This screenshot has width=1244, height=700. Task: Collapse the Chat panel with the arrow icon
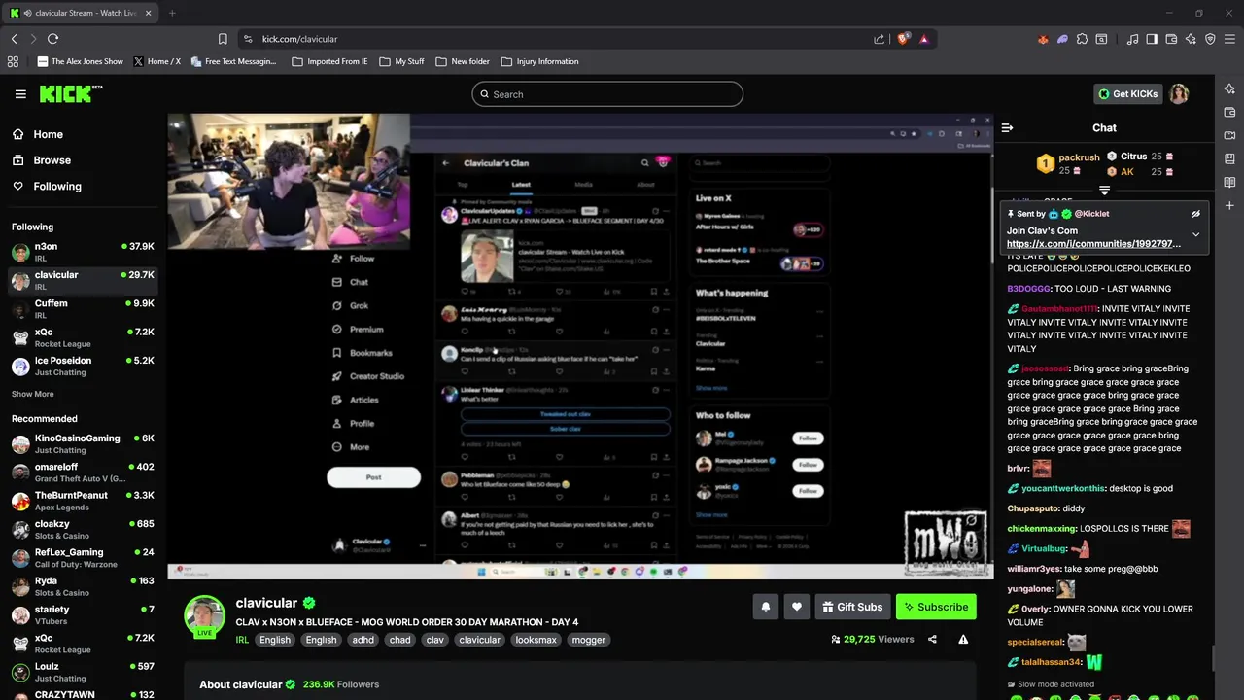1007,127
